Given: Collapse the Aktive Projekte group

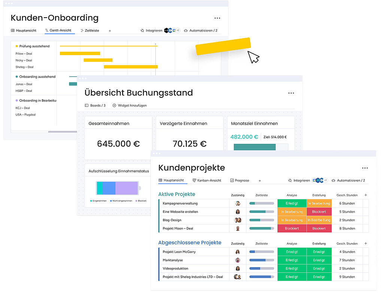Looking at the screenshot, I should (x=176, y=194).
